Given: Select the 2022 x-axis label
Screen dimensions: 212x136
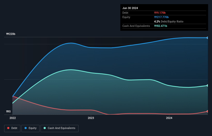Looking at the screenshot, I should 13,118.
